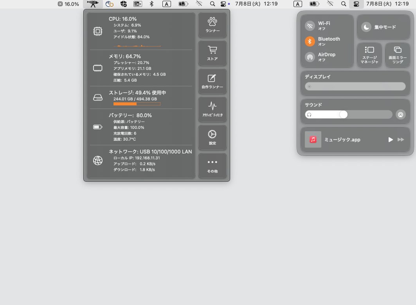Open the ストア shopping cart button
Screen dimensions: 416x305
point(213,53)
